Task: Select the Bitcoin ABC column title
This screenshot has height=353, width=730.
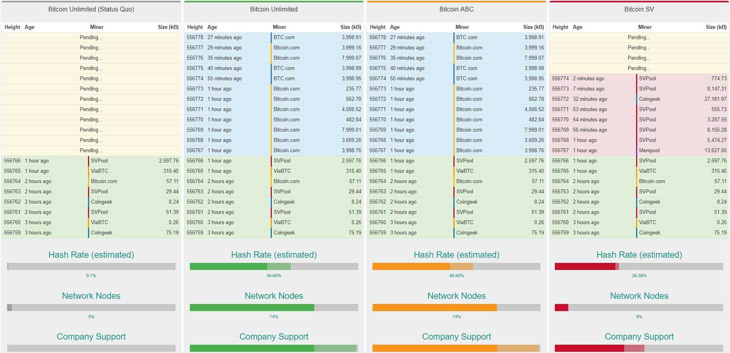Action: pos(456,9)
